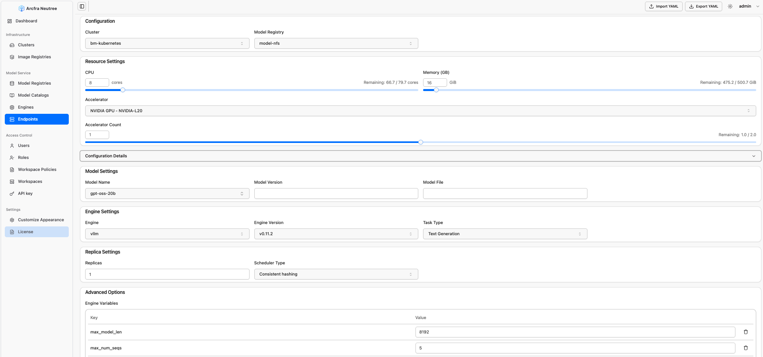Image resolution: width=763 pixels, height=357 pixels.
Task: Click the Model Version input field
Action: tap(336, 194)
